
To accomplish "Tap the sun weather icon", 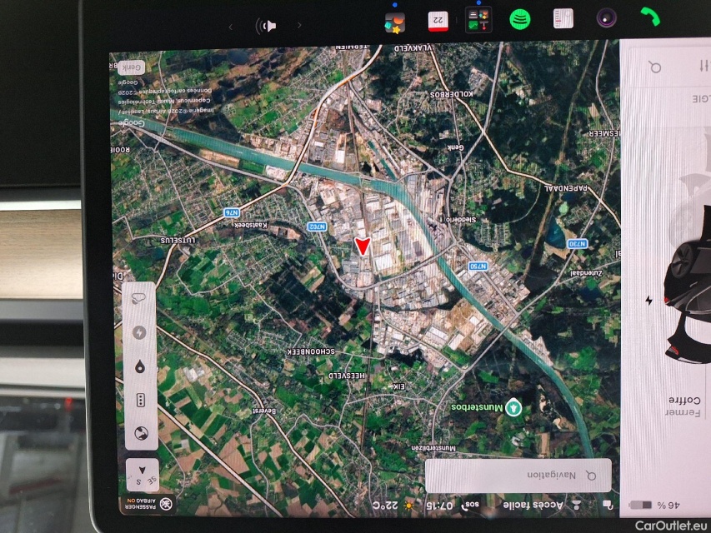I will 409,506.
